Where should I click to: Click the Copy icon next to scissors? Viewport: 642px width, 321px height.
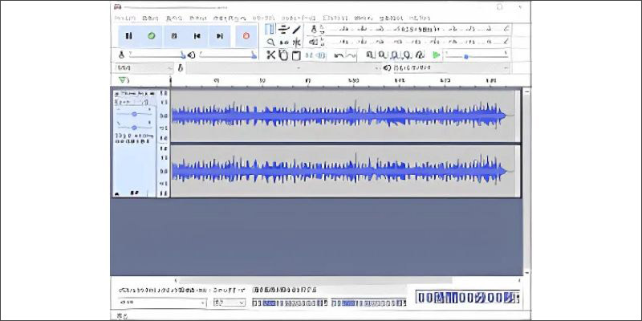(x=283, y=55)
